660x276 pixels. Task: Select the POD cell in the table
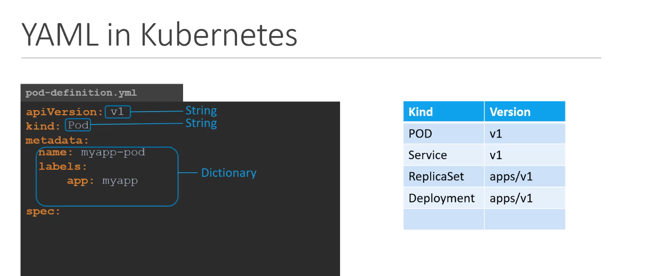[420, 134]
